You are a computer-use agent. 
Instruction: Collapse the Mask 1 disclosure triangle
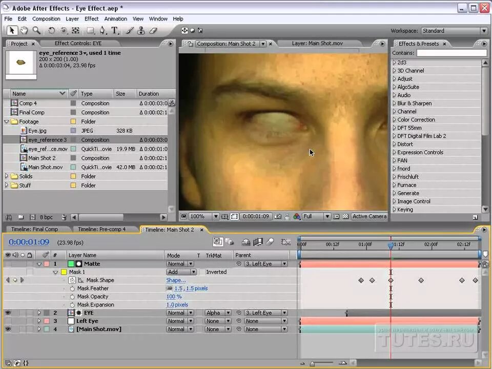pos(54,272)
